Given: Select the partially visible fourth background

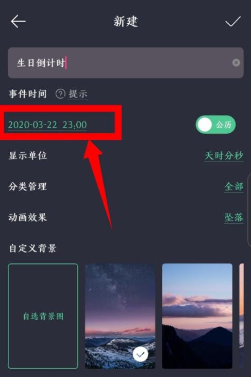Looking at the screenshot, I should point(241,316).
